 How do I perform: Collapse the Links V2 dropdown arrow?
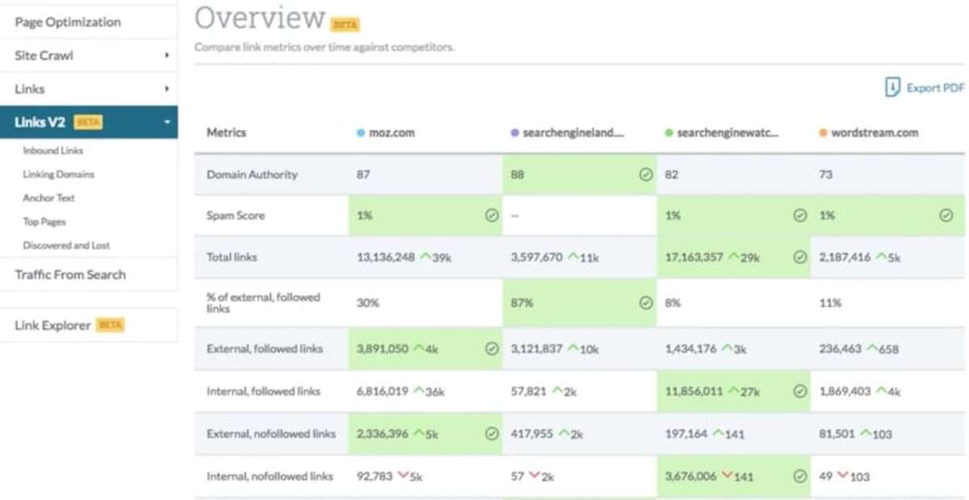tap(166, 123)
